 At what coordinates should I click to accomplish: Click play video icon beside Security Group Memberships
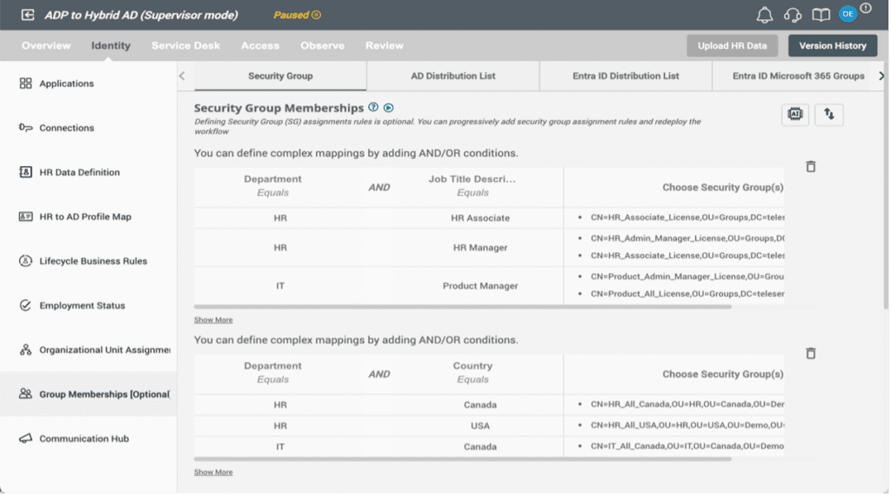[389, 107]
